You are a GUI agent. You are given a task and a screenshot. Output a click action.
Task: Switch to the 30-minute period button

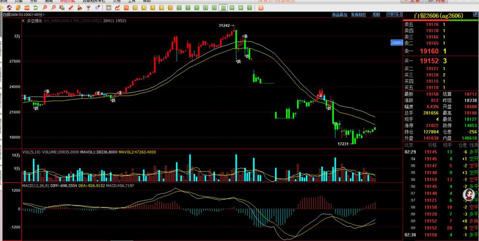214,8
